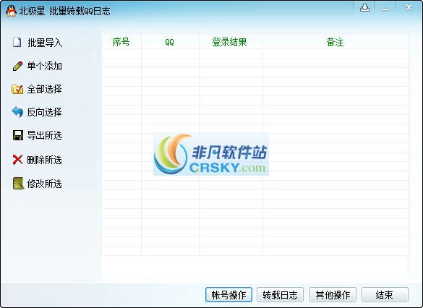Click the 删除所选 label in the sidebar
Image resolution: width=423 pixels, height=308 pixels.
click(45, 160)
